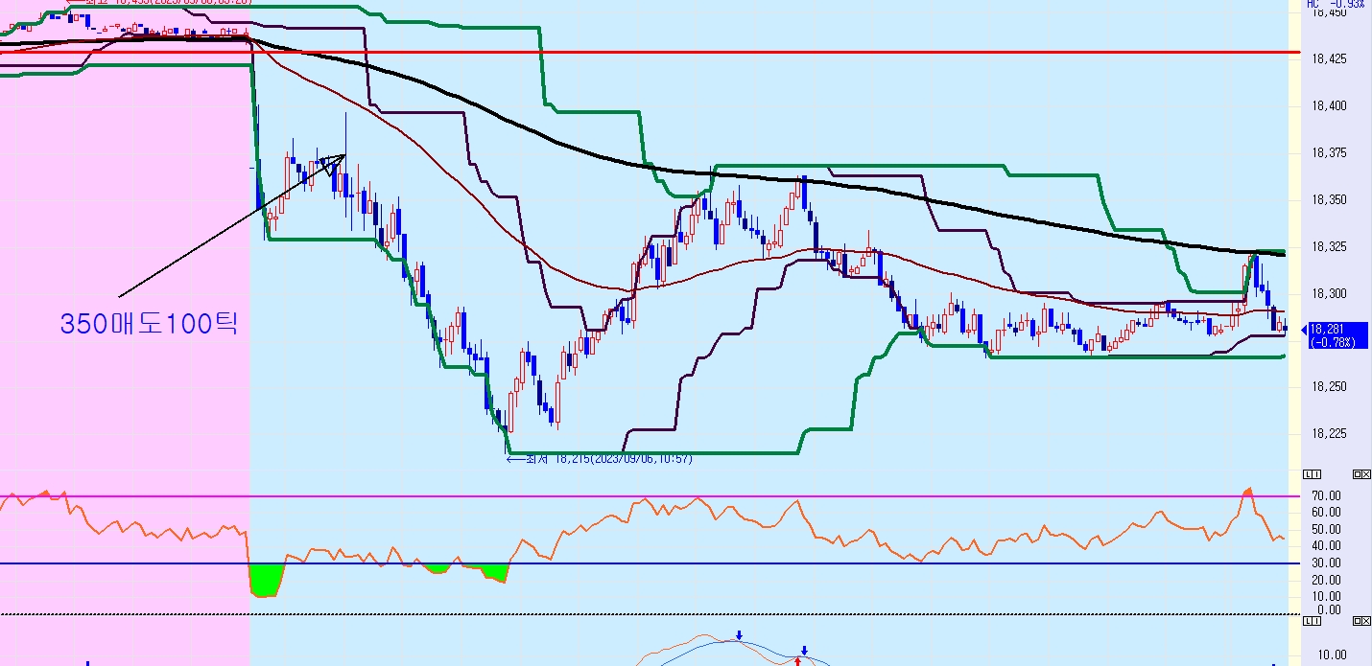The image size is (1372, 666).
Task: Click the 18,400 price axis label
Action: 1330,106
